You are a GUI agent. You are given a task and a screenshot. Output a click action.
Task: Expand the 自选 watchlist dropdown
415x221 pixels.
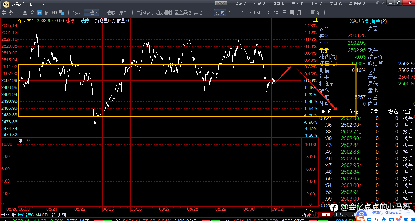click(x=91, y=13)
